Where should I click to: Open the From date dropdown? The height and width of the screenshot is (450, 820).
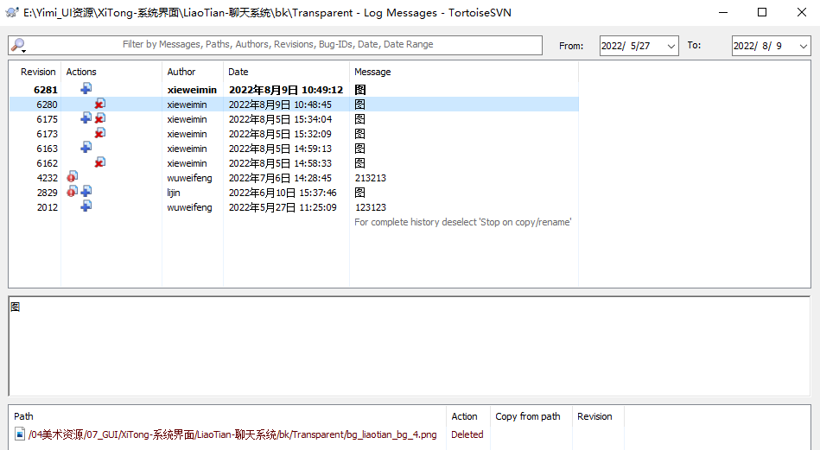[x=671, y=46]
